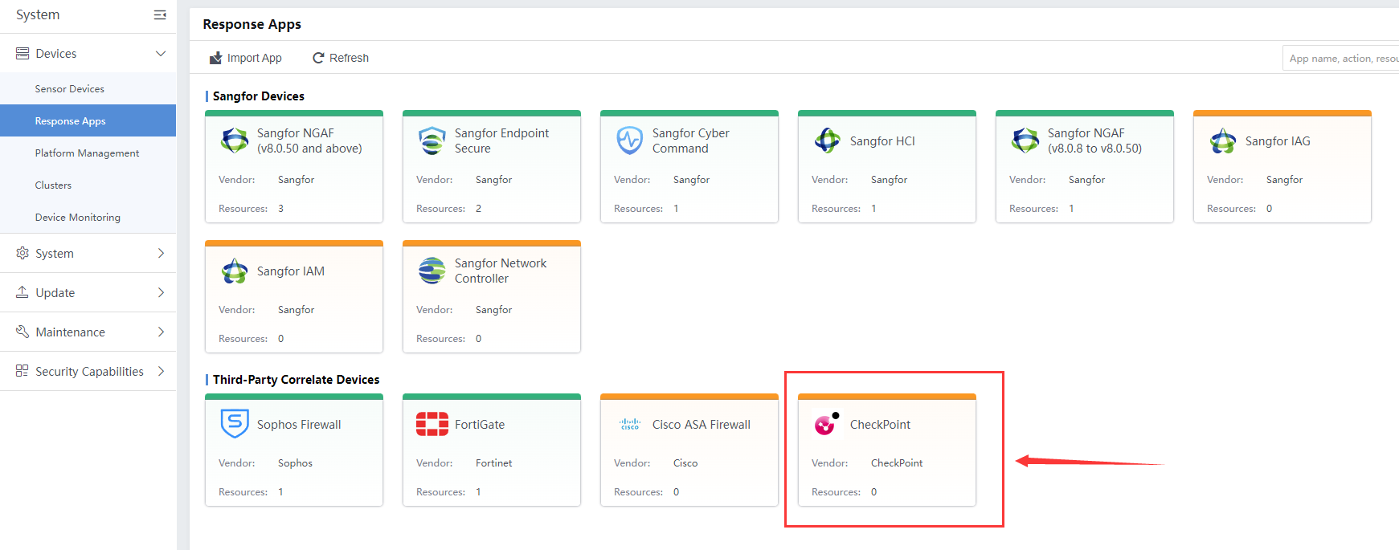Go to the Platform Management page
This screenshot has height=550, width=1399.
point(87,153)
